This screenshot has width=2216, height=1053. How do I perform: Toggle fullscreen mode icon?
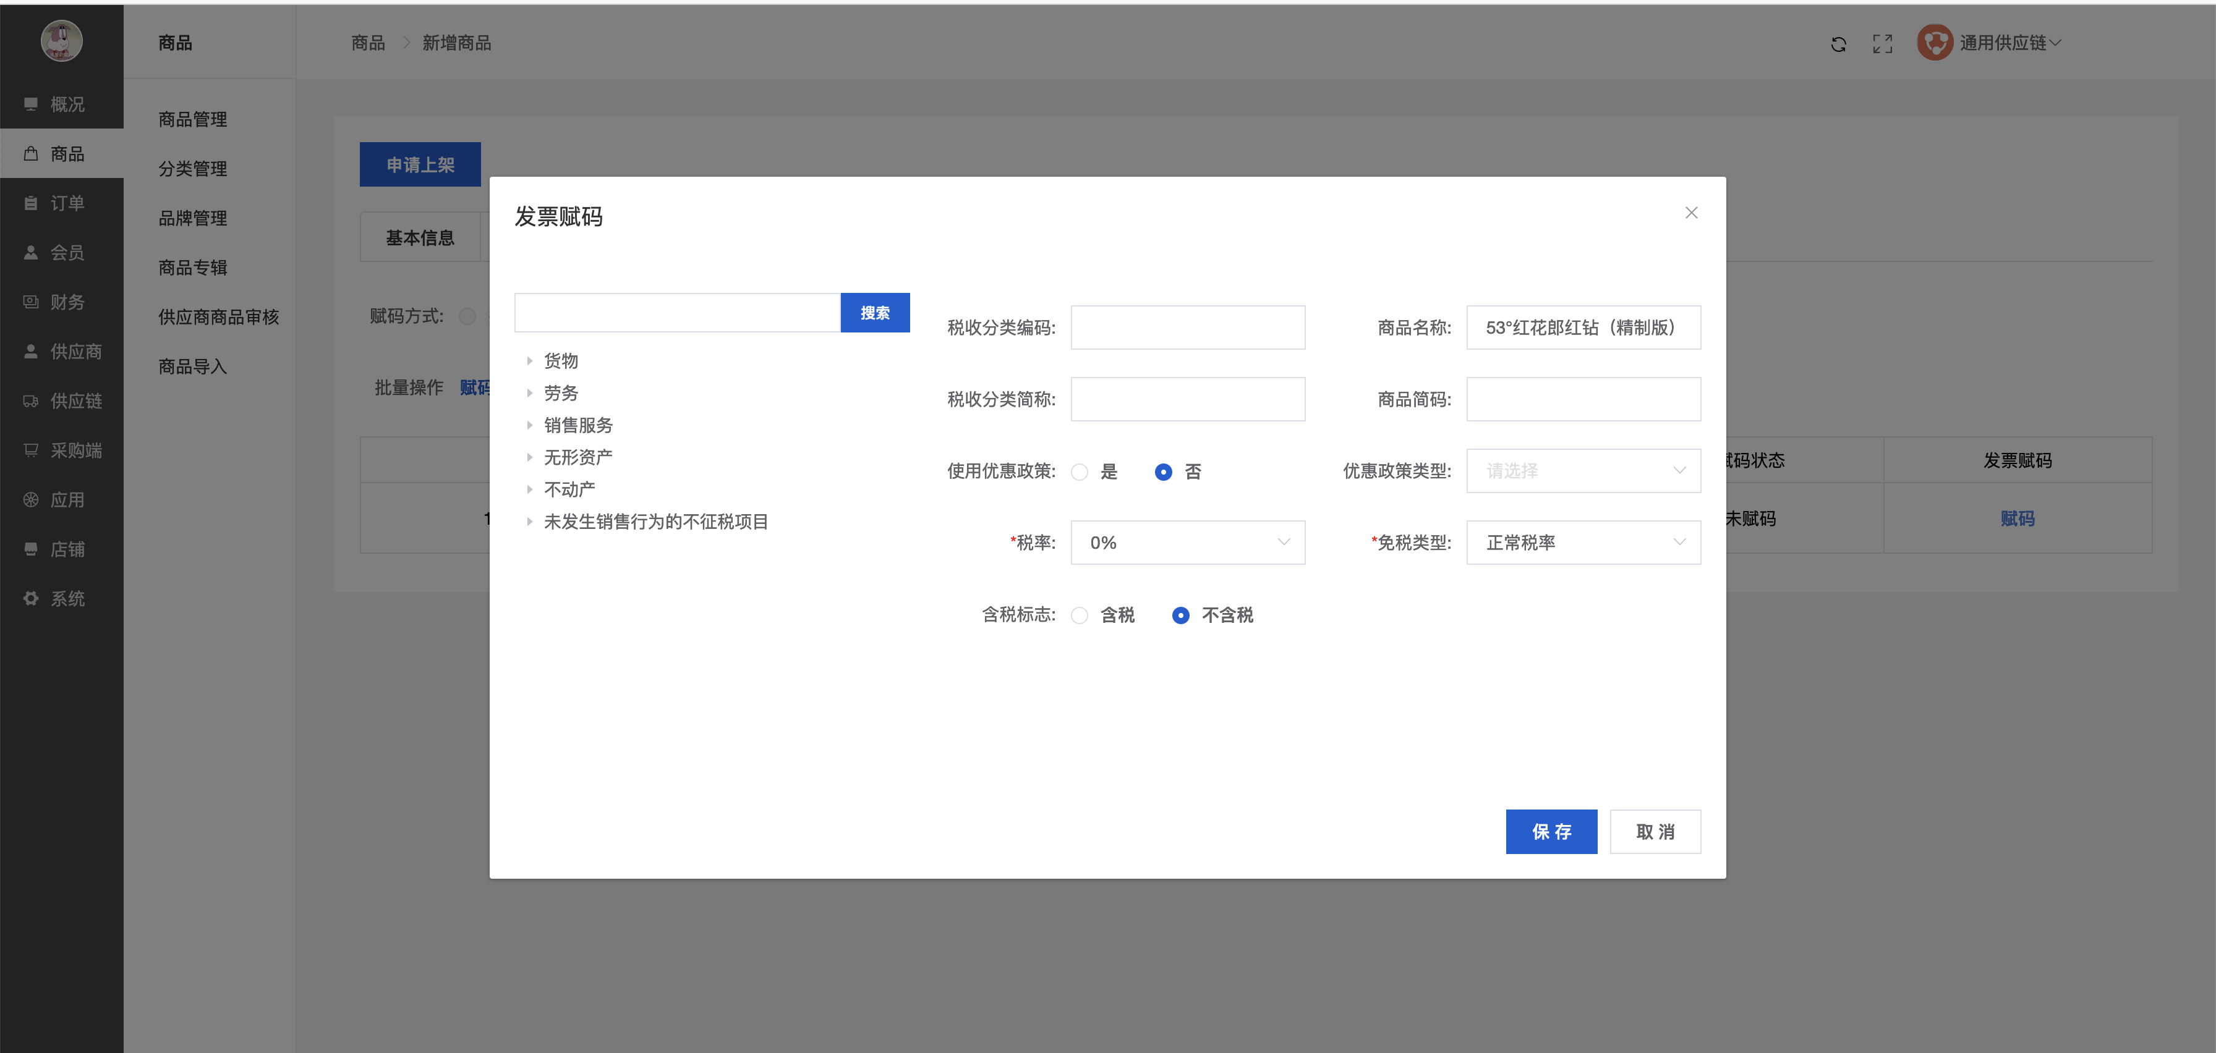point(1882,44)
